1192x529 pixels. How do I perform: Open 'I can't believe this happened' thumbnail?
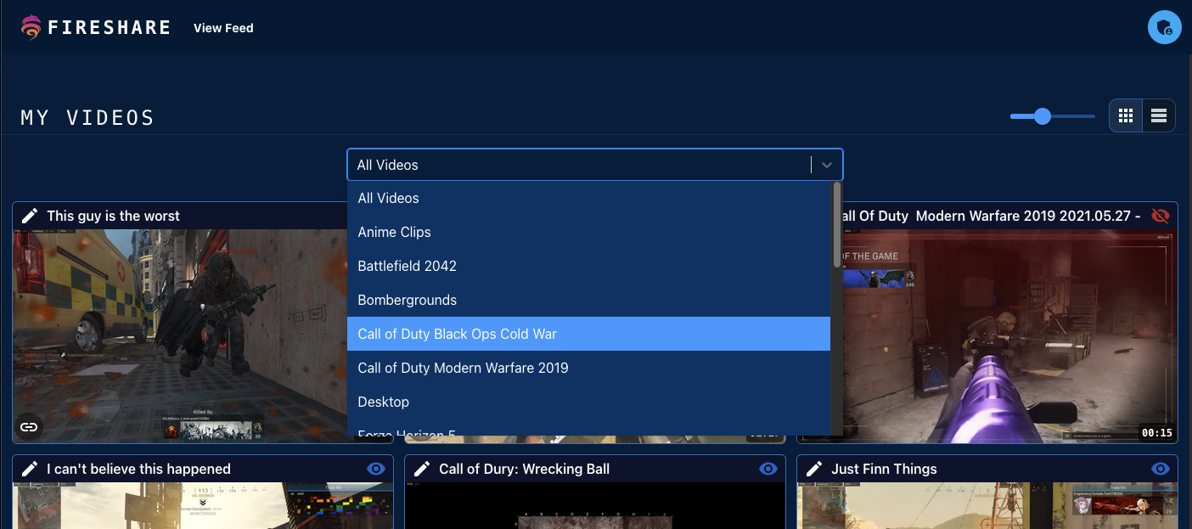(203, 505)
